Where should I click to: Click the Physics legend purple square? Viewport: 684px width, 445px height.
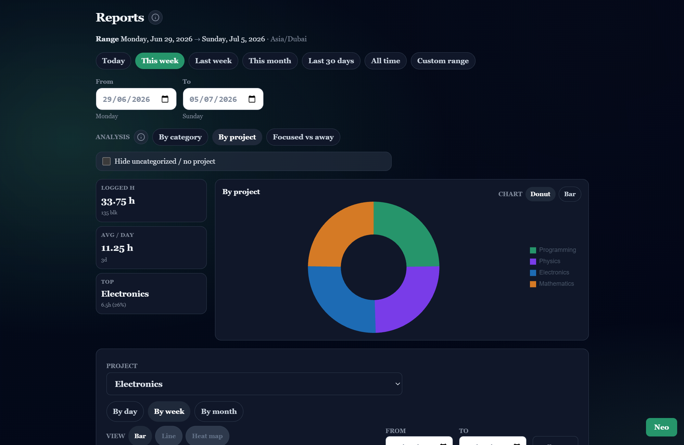click(533, 261)
